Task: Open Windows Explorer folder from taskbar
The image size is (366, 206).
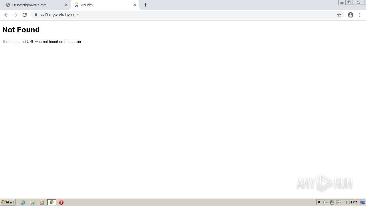Action: [32, 202]
